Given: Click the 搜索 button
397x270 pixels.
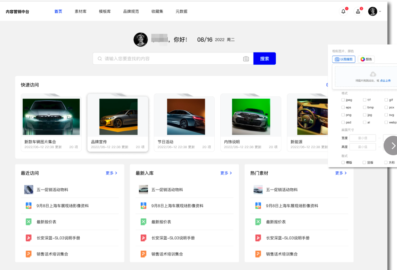Looking at the screenshot, I should click(x=264, y=59).
